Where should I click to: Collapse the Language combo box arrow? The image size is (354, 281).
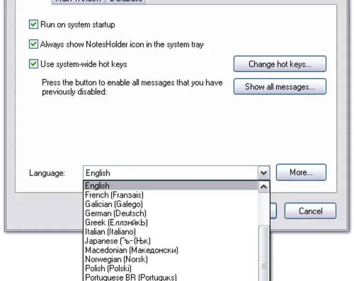coord(264,173)
